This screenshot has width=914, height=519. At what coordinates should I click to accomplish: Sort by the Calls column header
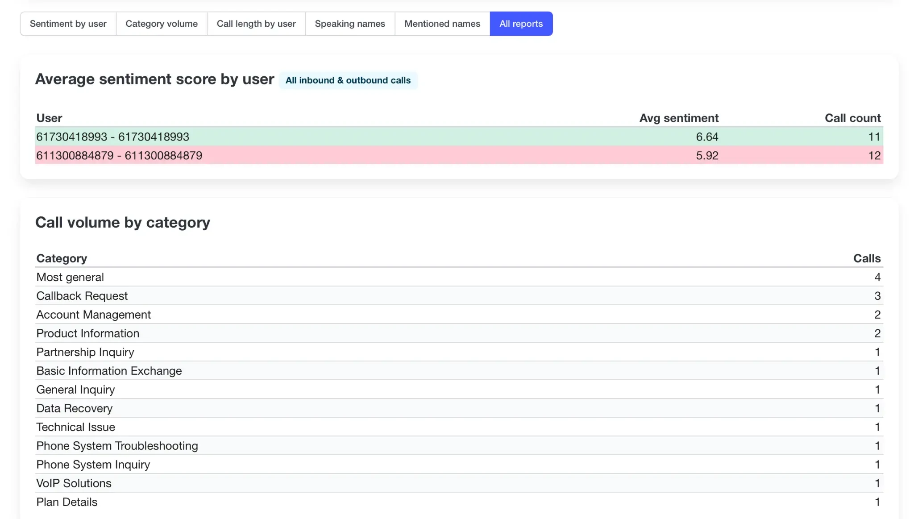(x=868, y=258)
